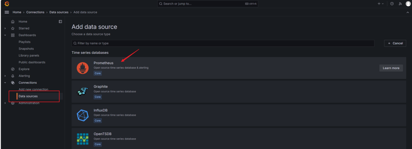Open Library panels in the sidebar
Screen dimensions: 412x149
click(29, 55)
